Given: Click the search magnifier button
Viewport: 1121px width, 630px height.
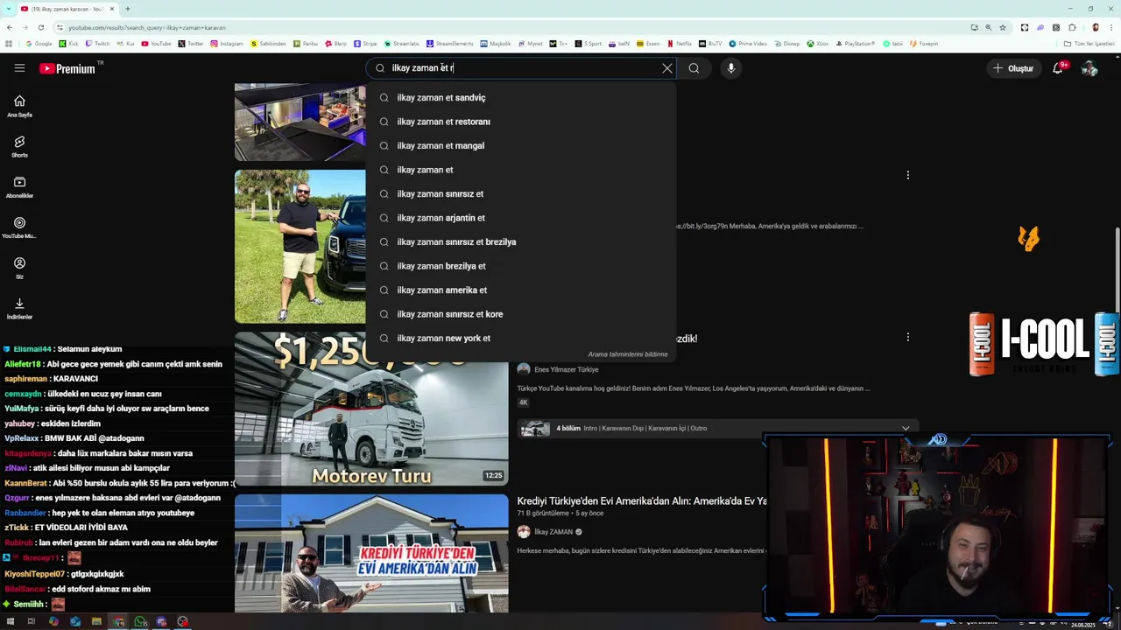Looking at the screenshot, I should click(694, 68).
